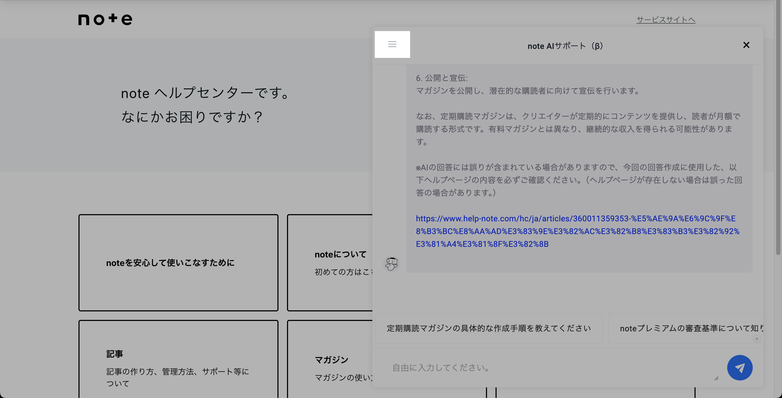Click the 6. 公開と宣伝 heading text
This screenshot has width=782, height=398.
coord(442,78)
